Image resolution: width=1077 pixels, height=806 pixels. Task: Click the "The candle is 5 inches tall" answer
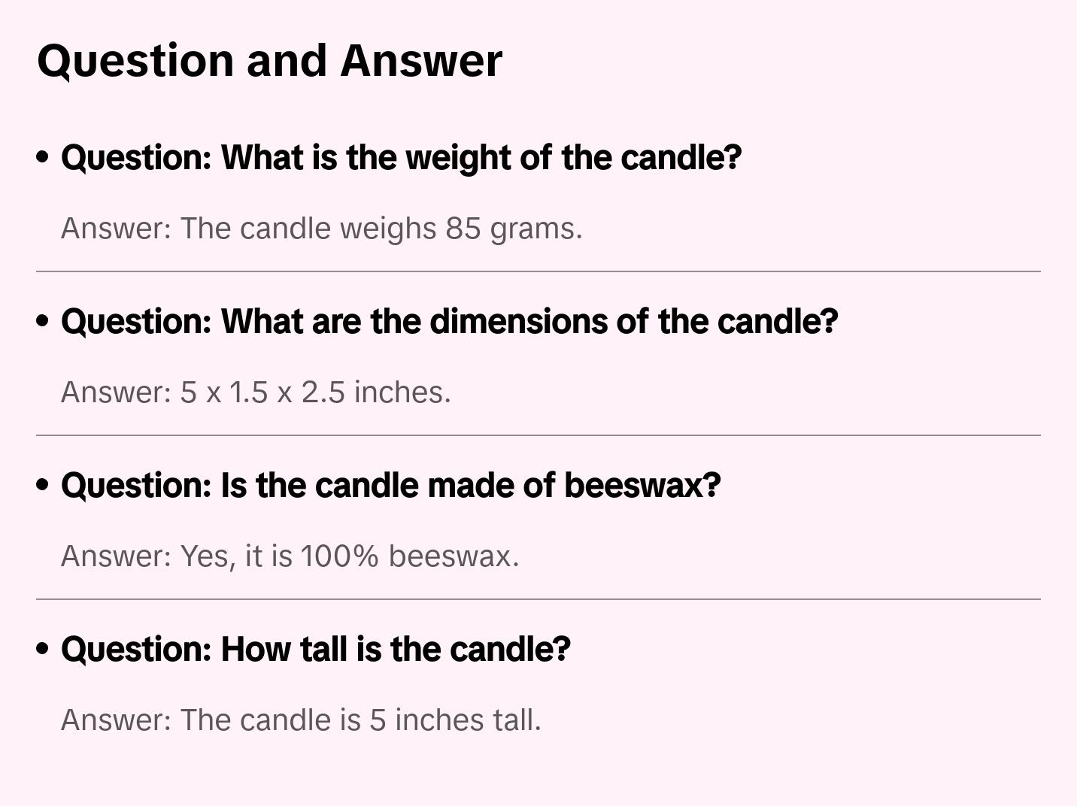(x=360, y=720)
